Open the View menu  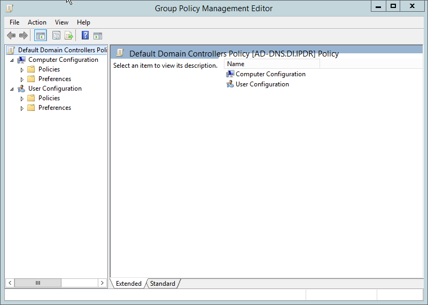click(61, 22)
